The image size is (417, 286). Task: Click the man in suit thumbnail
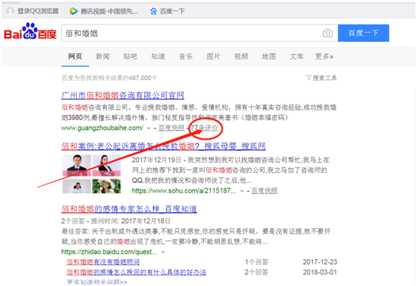click(76, 166)
